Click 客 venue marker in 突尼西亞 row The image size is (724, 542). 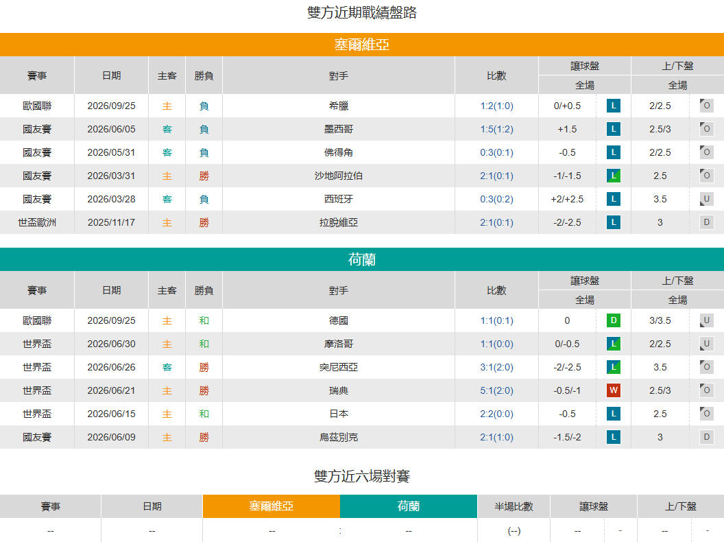coord(167,367)
